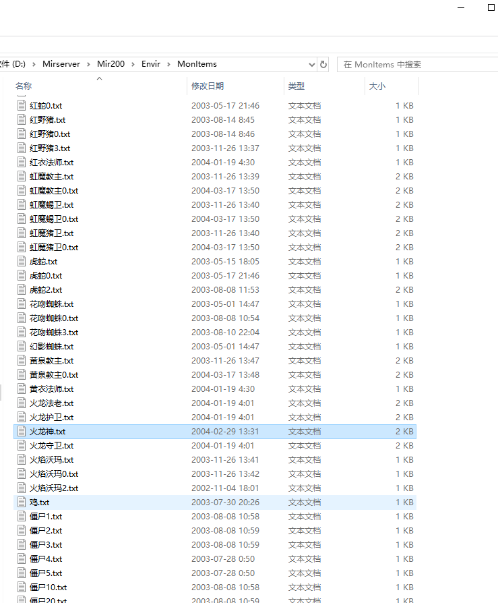Click icon of 虹魔教主.txt file
This screenshot has height=603, width=498.
click(x=22, y=177)
